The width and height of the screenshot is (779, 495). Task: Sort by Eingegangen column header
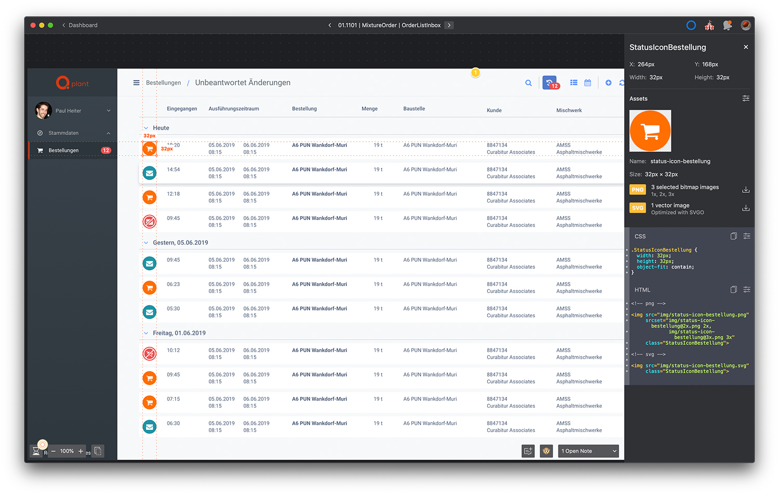(182, 109)
